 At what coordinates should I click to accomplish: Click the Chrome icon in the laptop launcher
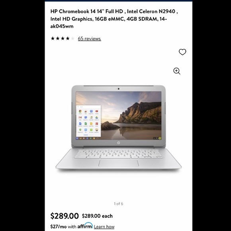80,112
